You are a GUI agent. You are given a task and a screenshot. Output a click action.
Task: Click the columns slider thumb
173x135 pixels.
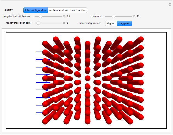(x=113, y=17)
